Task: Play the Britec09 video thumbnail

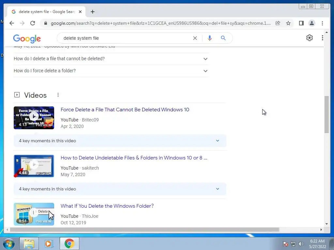Action: click(x=34, y=118)
